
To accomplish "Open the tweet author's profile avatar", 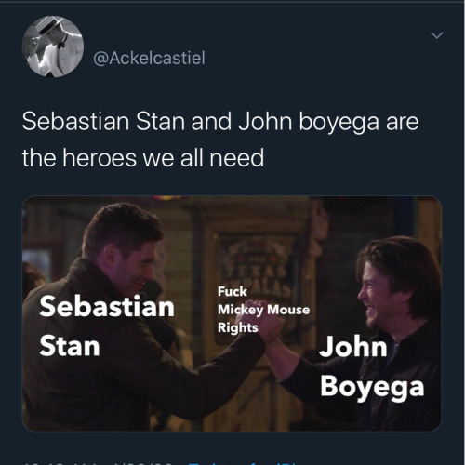I will 53,46.
